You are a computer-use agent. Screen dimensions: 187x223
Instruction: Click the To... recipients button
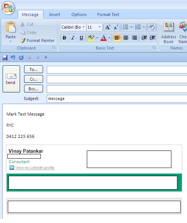(x=33, y=70)
